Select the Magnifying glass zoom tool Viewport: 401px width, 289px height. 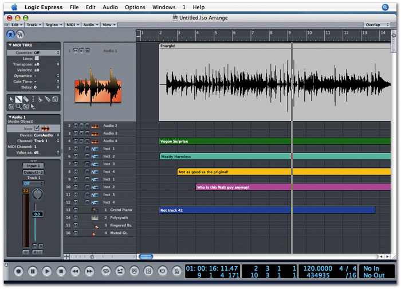[x=19, y=107]
